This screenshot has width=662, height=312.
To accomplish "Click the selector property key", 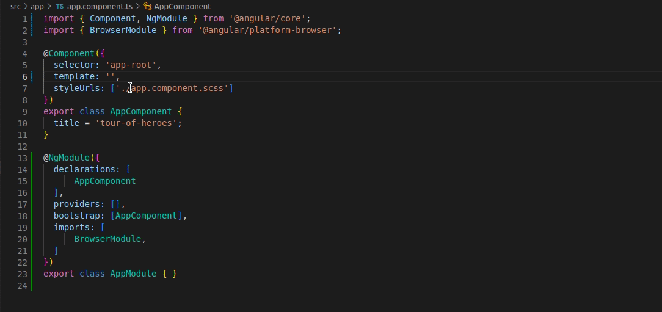I will (75, 65).
